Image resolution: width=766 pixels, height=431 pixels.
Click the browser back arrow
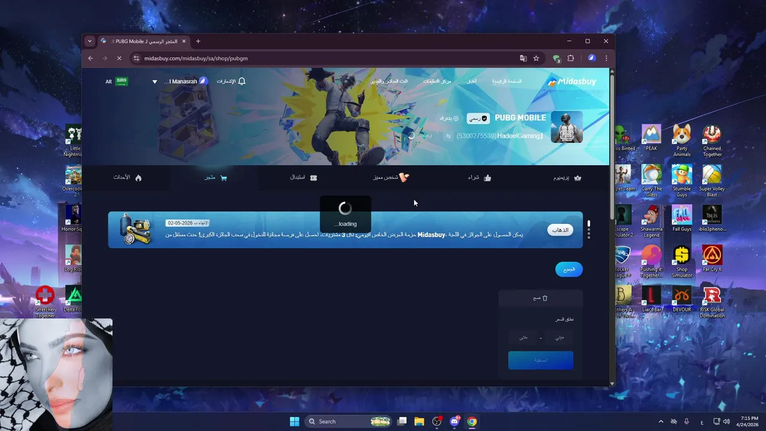(90, 58)
